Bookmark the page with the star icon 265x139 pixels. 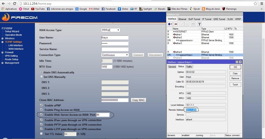pos(255,4)
